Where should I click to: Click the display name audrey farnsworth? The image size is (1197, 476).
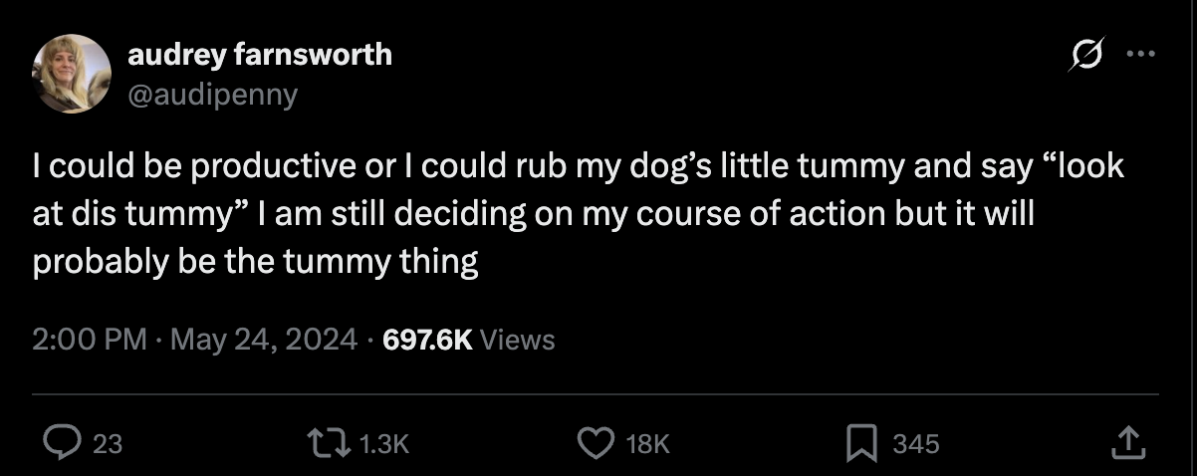click(259, 55)
